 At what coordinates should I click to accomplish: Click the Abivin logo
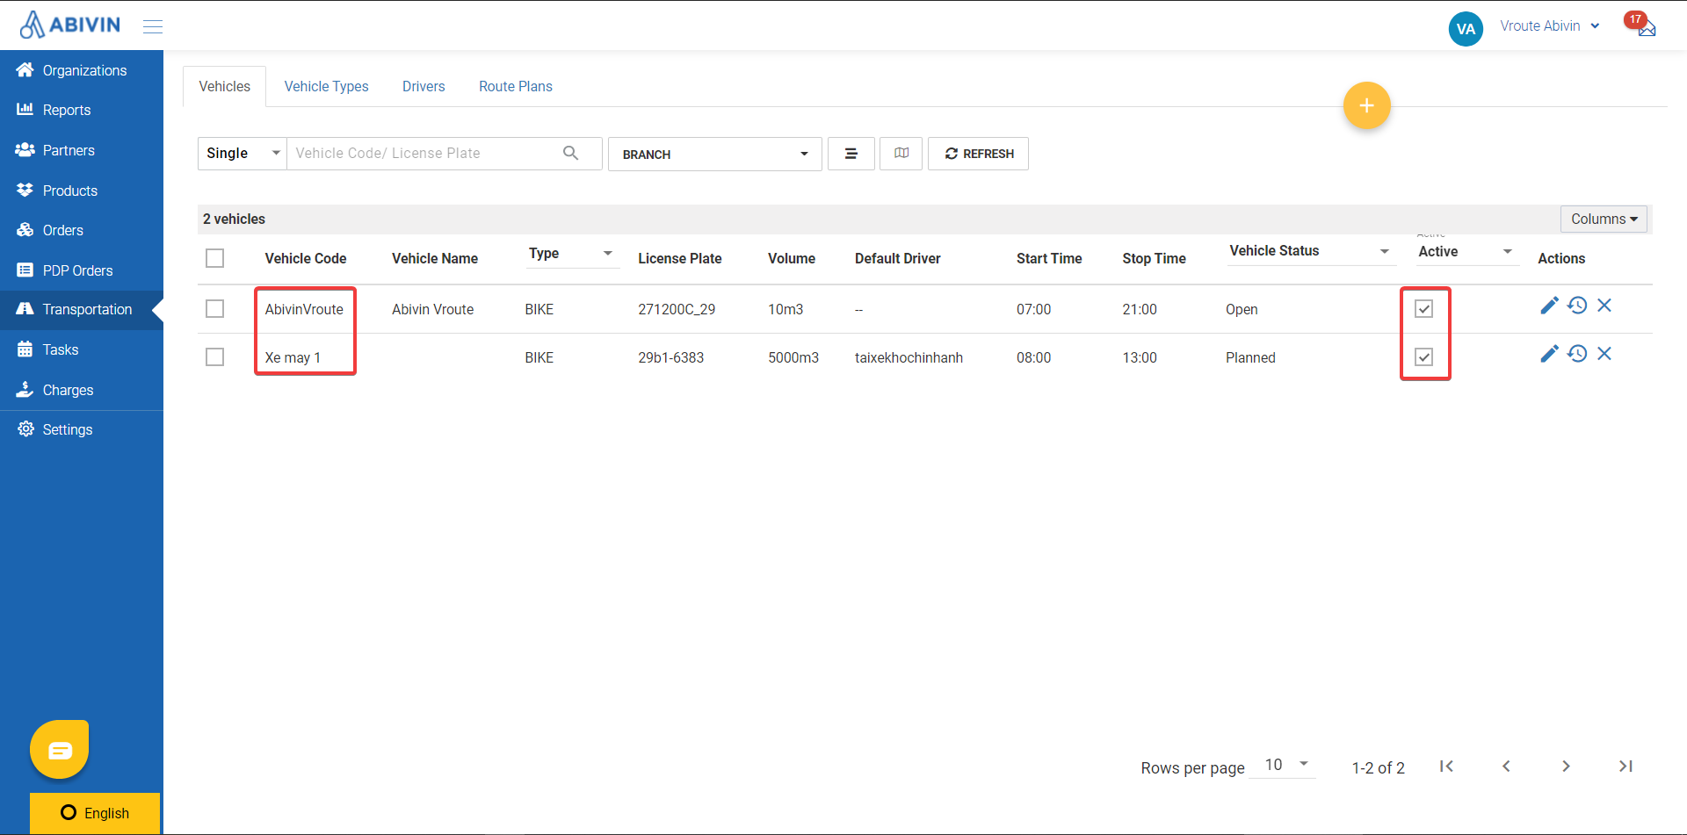pyautogui.click(x=69, y=25)
